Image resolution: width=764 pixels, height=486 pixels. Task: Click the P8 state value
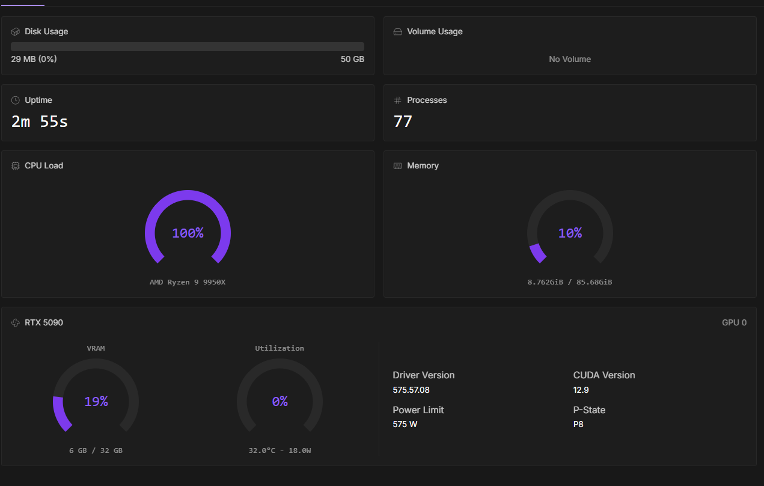click(x=578, y=425)
